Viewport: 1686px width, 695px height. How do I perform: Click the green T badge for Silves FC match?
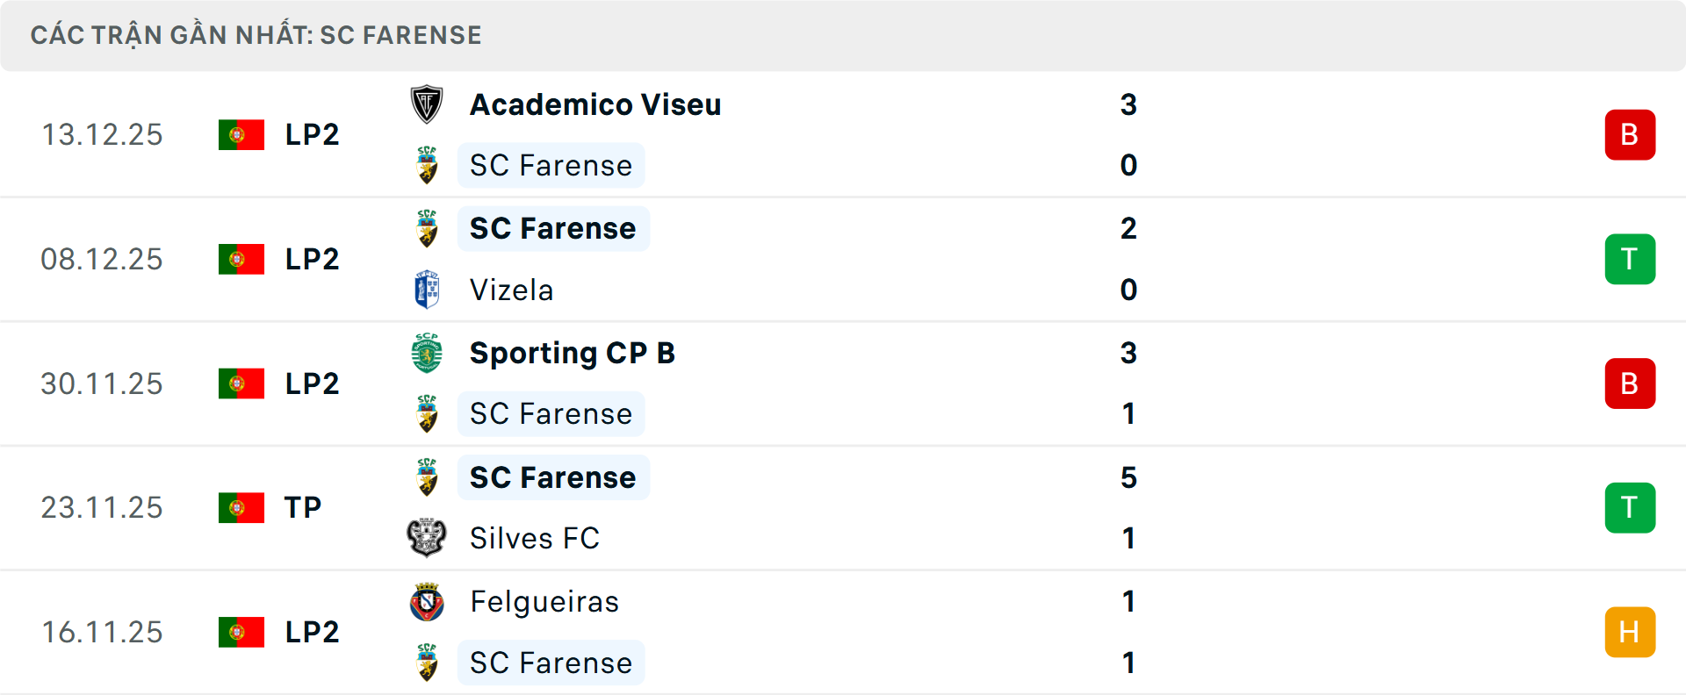tap(1630, 507)
